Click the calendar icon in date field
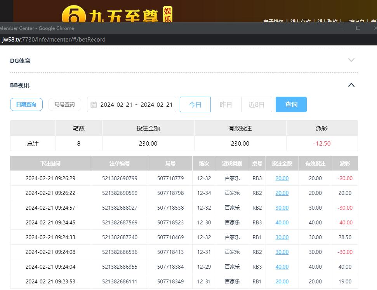Screen dimensions: 377x290 click(94, 105)
